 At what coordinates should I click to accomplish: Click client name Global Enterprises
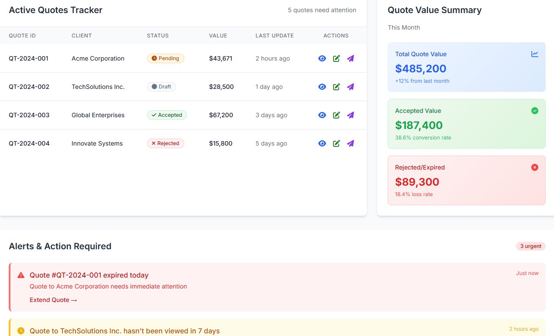pyautogui.click(x=98, y=115)
